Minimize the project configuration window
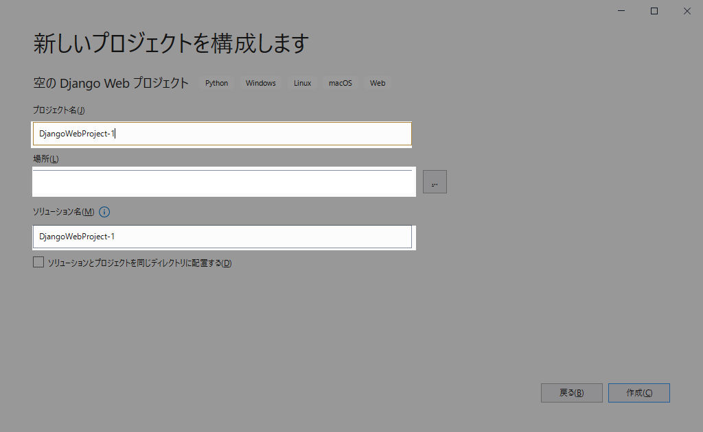Image resolution: width=703 pixels, height=432 pixels. tap(621, 11)
